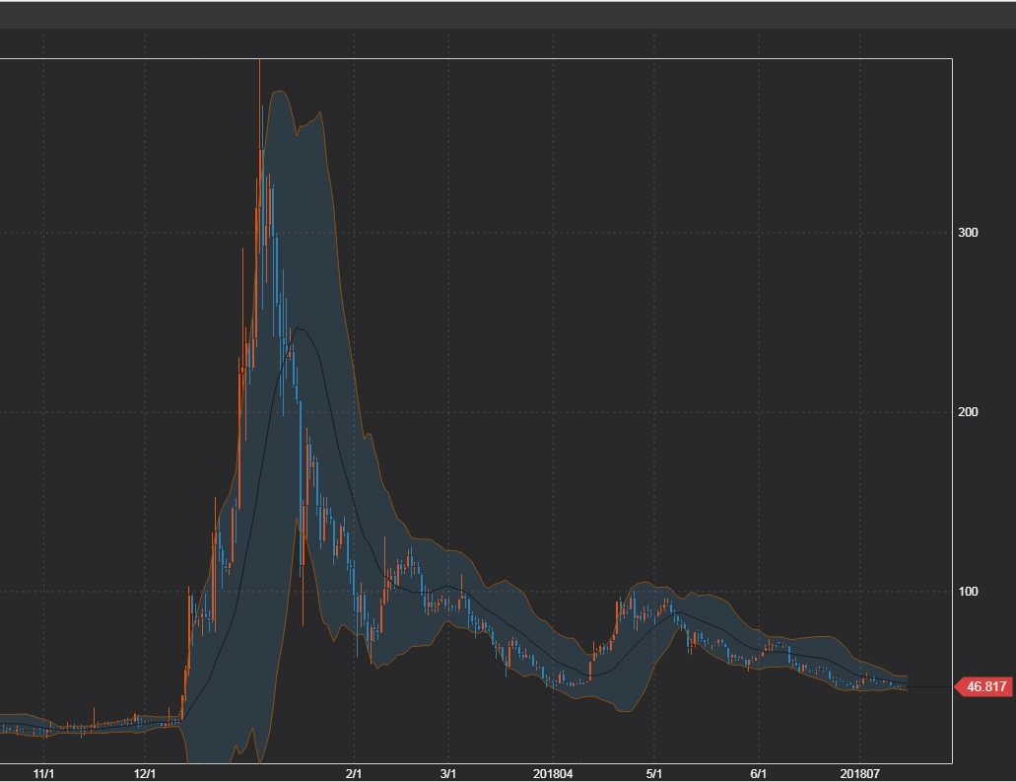Select the 201807 date axis label
Image resolution: width=1016 pixels, height=782 pixels.
coord(860,774)
